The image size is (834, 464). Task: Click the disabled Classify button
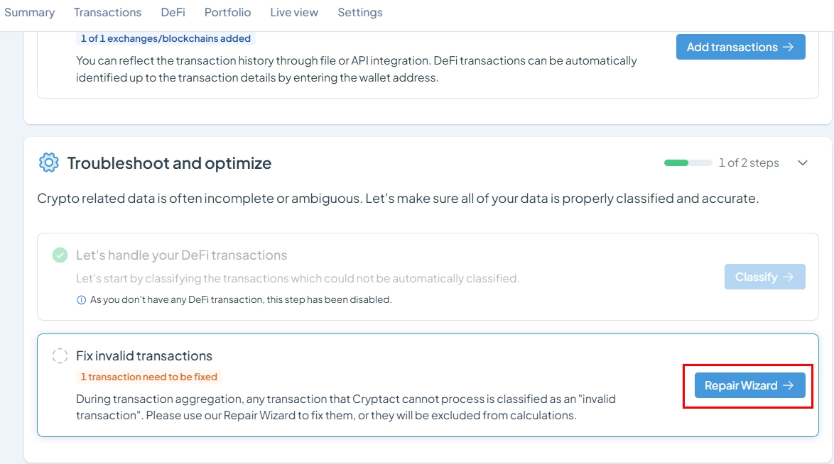pos(764,277)
